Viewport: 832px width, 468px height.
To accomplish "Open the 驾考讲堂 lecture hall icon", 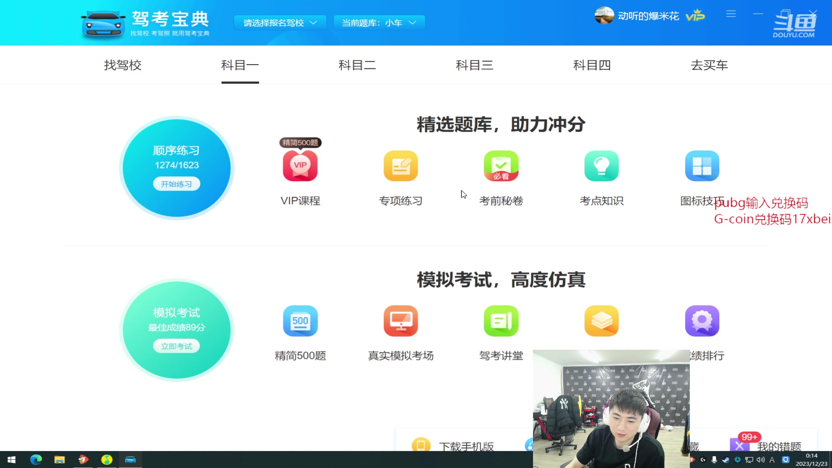I will [501, 321].
